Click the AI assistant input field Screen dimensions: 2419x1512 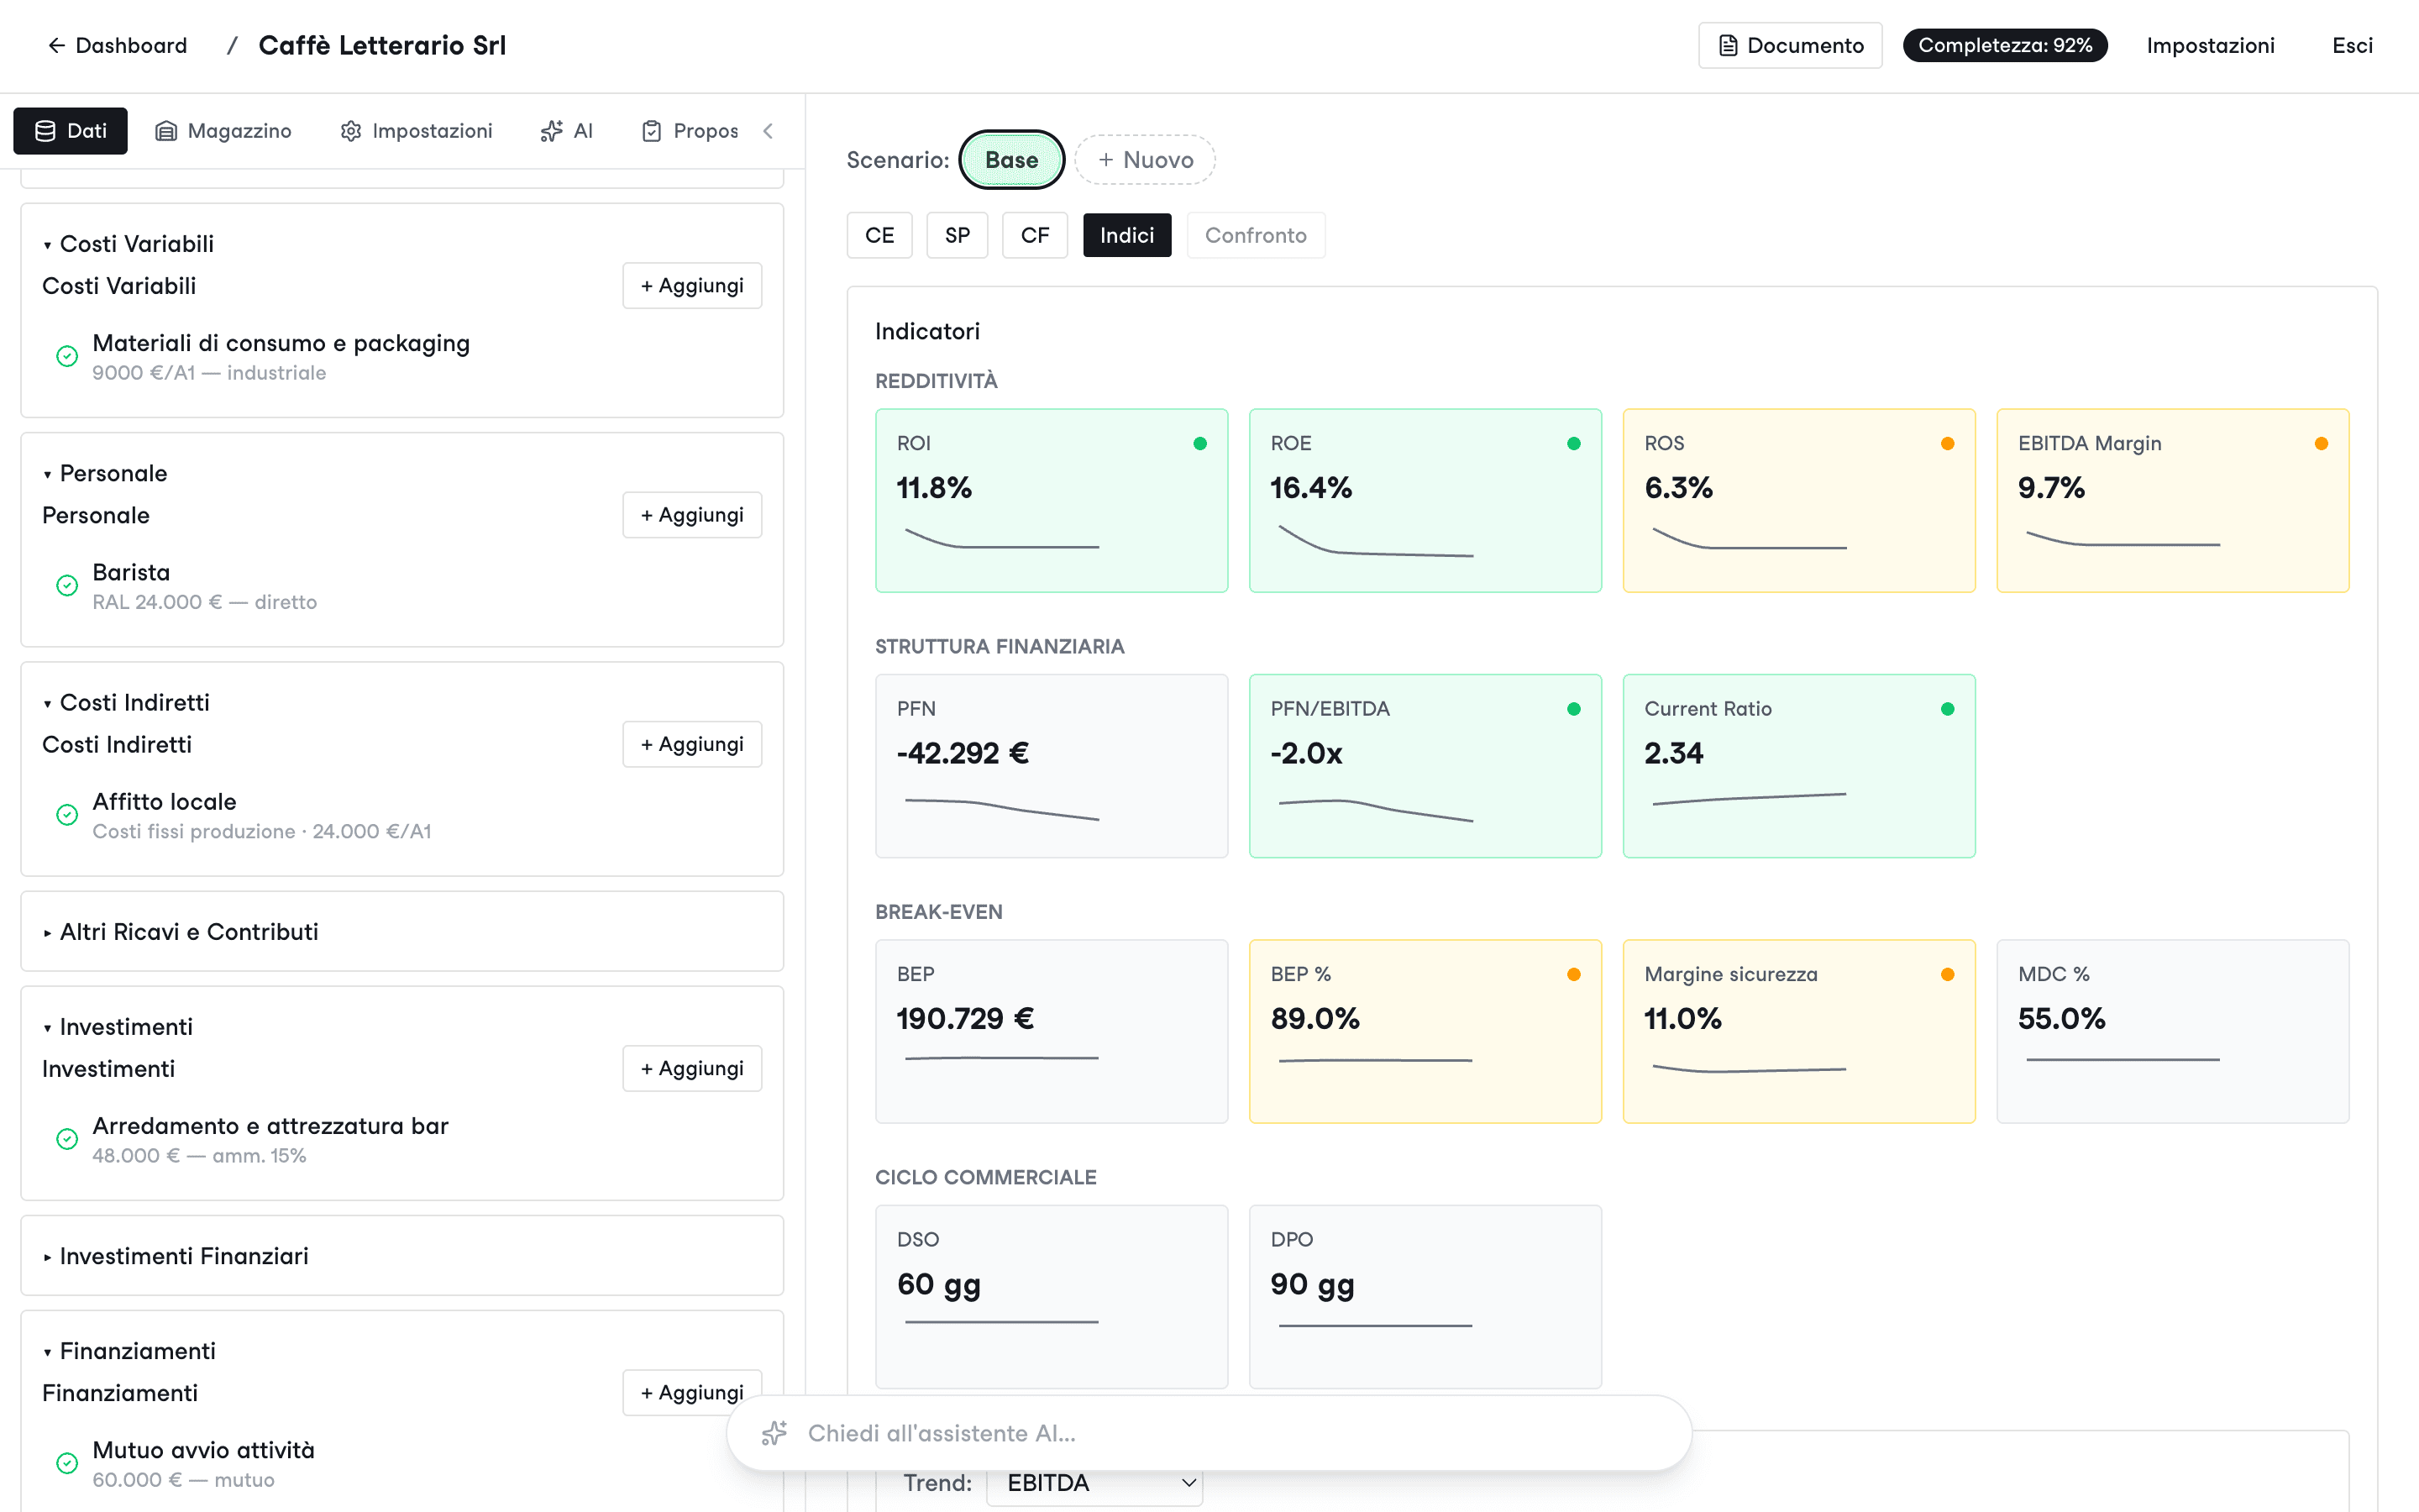click(1209, 1433)
